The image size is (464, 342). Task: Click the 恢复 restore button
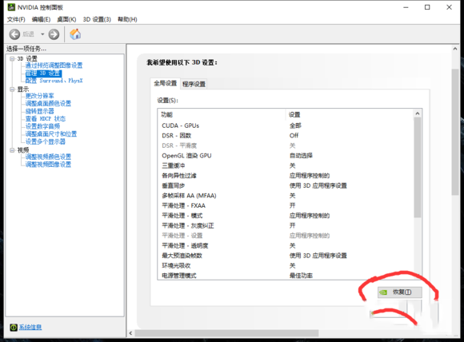[400, 292]
